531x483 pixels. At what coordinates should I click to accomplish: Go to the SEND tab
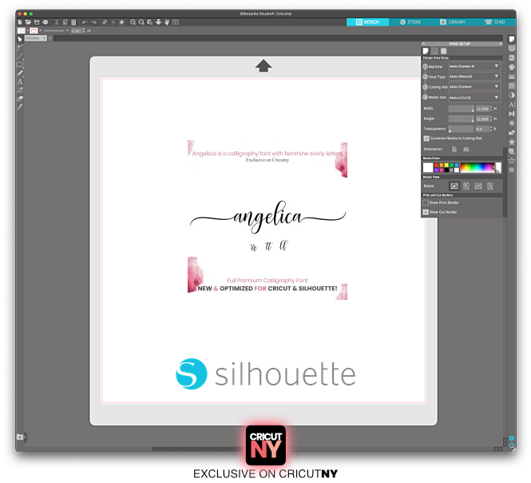coord(495,22)
